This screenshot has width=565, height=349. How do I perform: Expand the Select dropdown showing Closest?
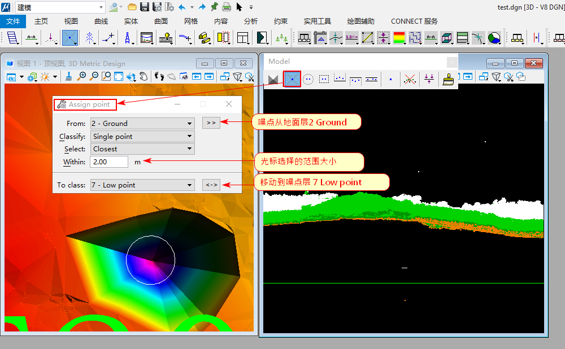click(x=142, y=149)
